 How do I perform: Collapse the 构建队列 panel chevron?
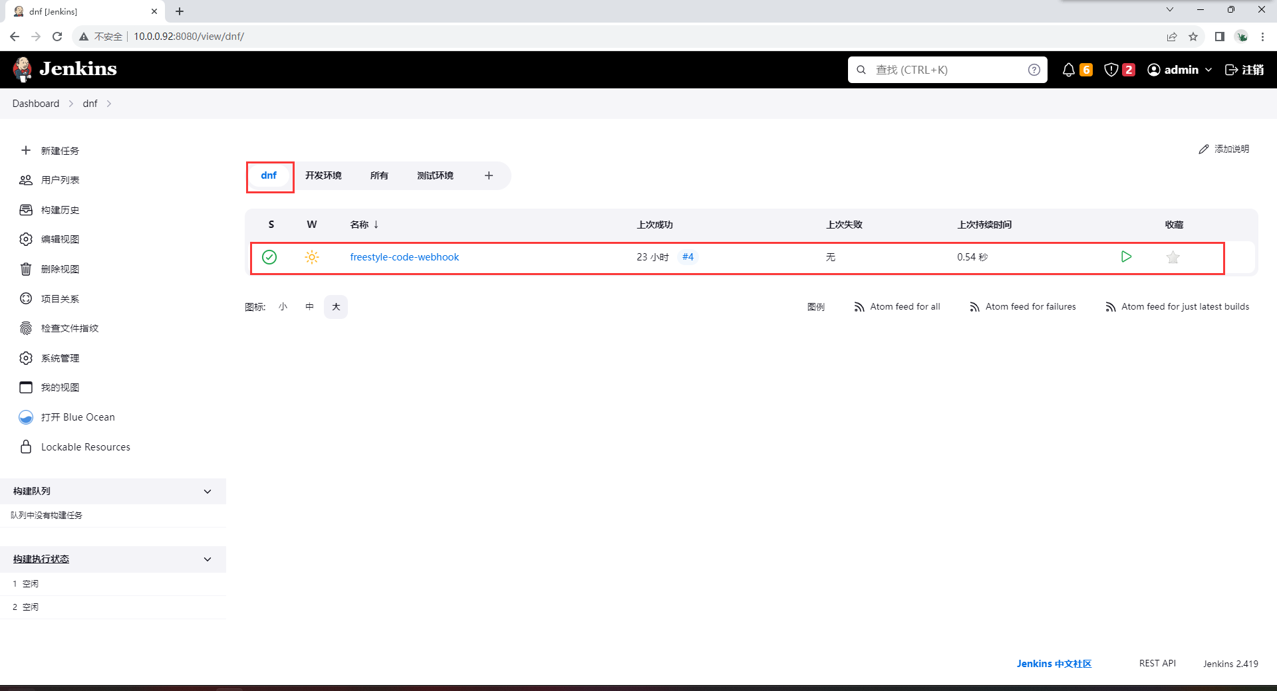(208, 492)
